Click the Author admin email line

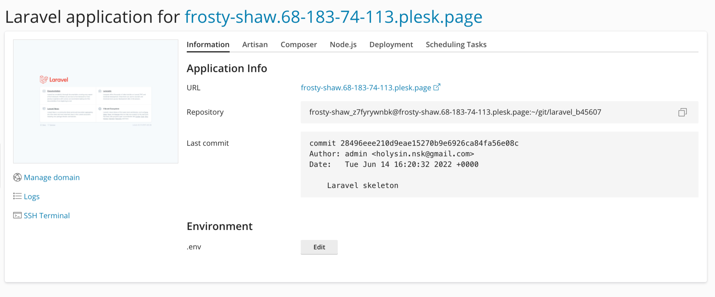tap(392, 154)
